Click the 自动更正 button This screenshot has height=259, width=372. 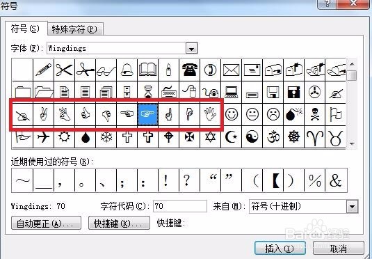[x=46, y=223]
